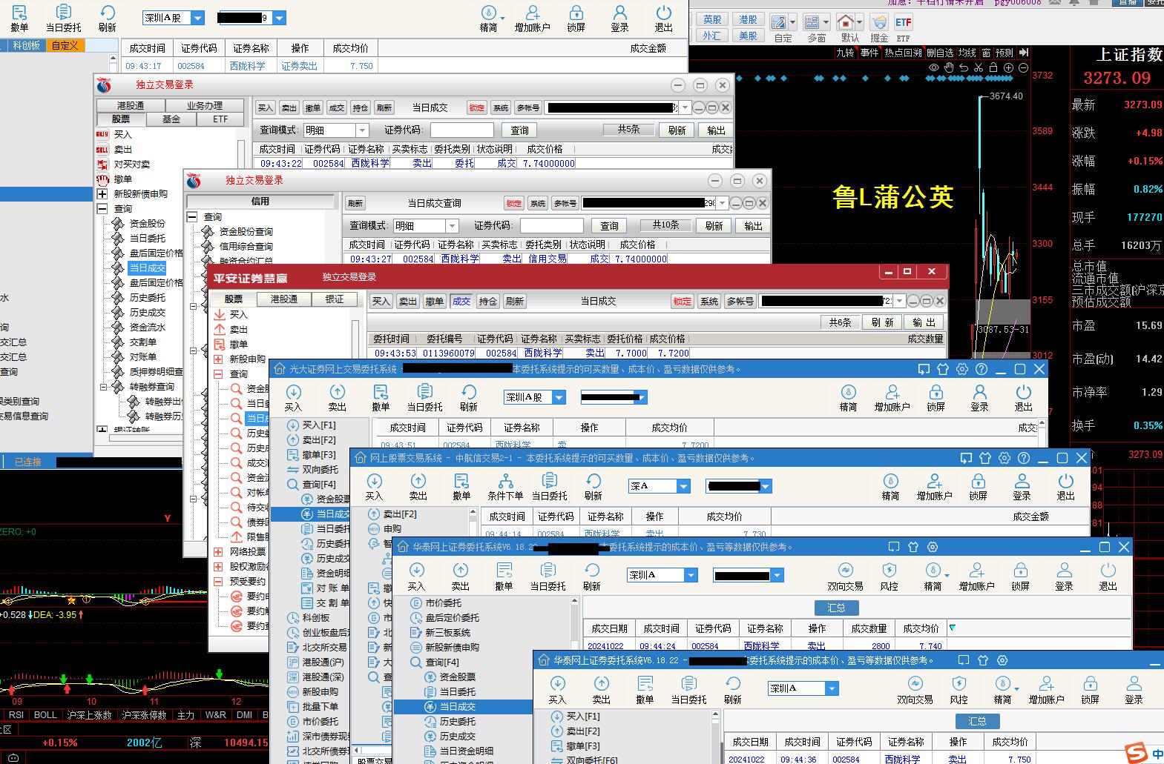This screenshot has width=1164, height=764.
Task: Click 双向交易 icon in the frontmost 华泰 window
Action: pos(915,689)
